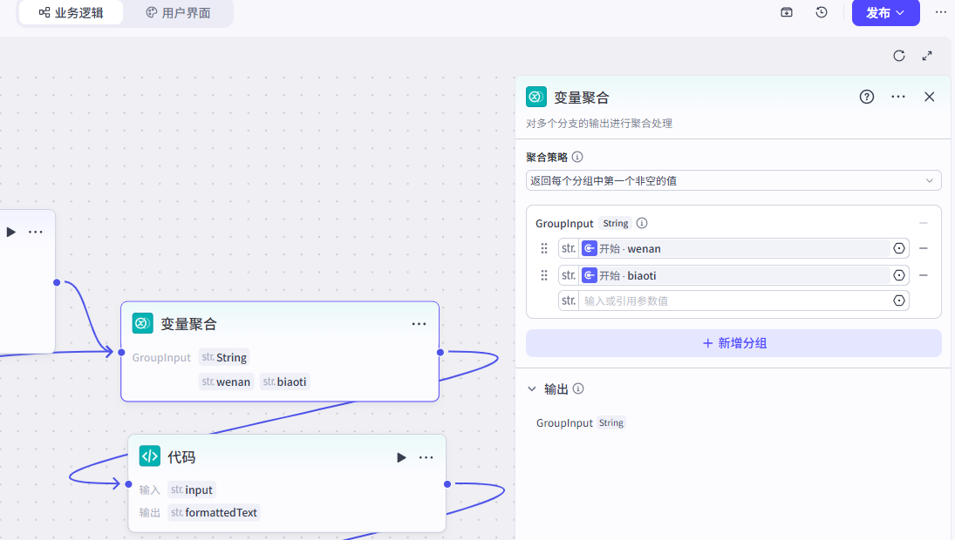Open the 变量聚合 node more options menu
The image size is (955, 540).
click(419, 324)
